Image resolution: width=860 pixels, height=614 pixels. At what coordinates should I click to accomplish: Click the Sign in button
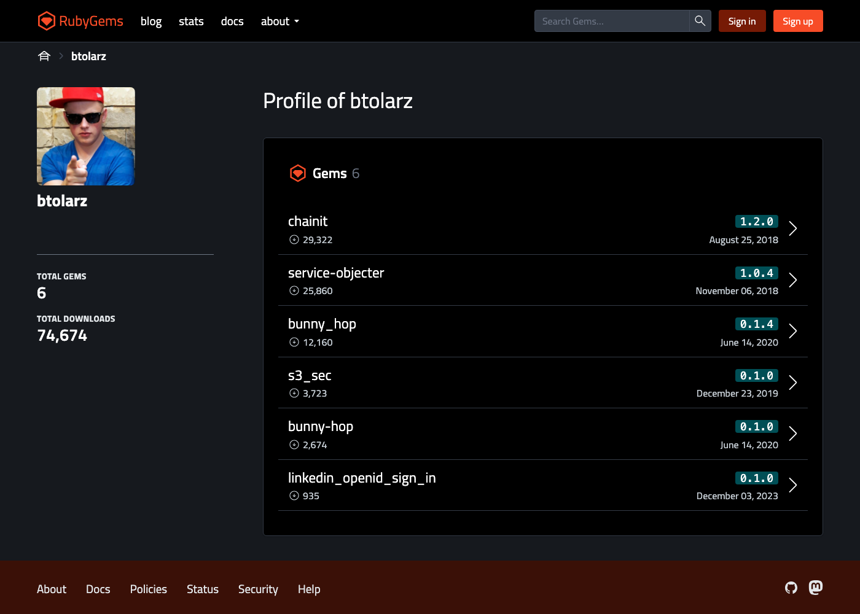pos(742,21)
